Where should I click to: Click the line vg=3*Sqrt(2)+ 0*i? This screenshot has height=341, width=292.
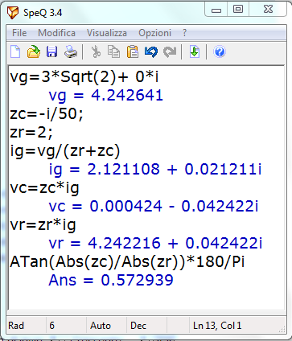pos(84,77)
